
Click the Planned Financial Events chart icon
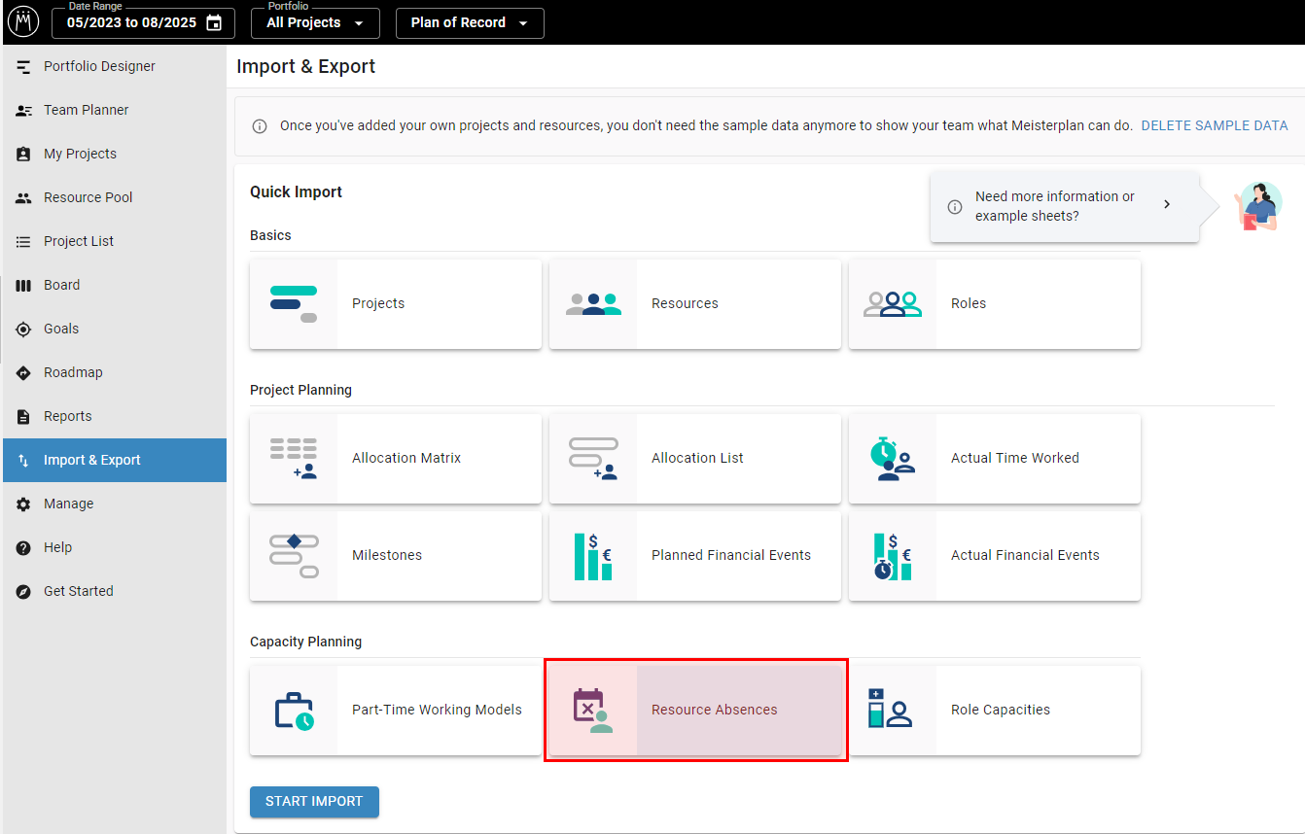coord(593,556)
